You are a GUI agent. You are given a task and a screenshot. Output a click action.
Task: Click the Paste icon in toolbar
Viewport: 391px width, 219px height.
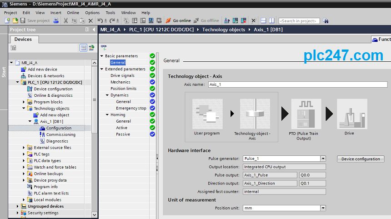coord(82,20)
